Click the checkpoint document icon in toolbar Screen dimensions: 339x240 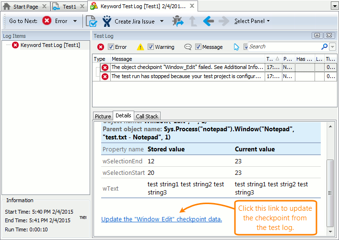91,21
